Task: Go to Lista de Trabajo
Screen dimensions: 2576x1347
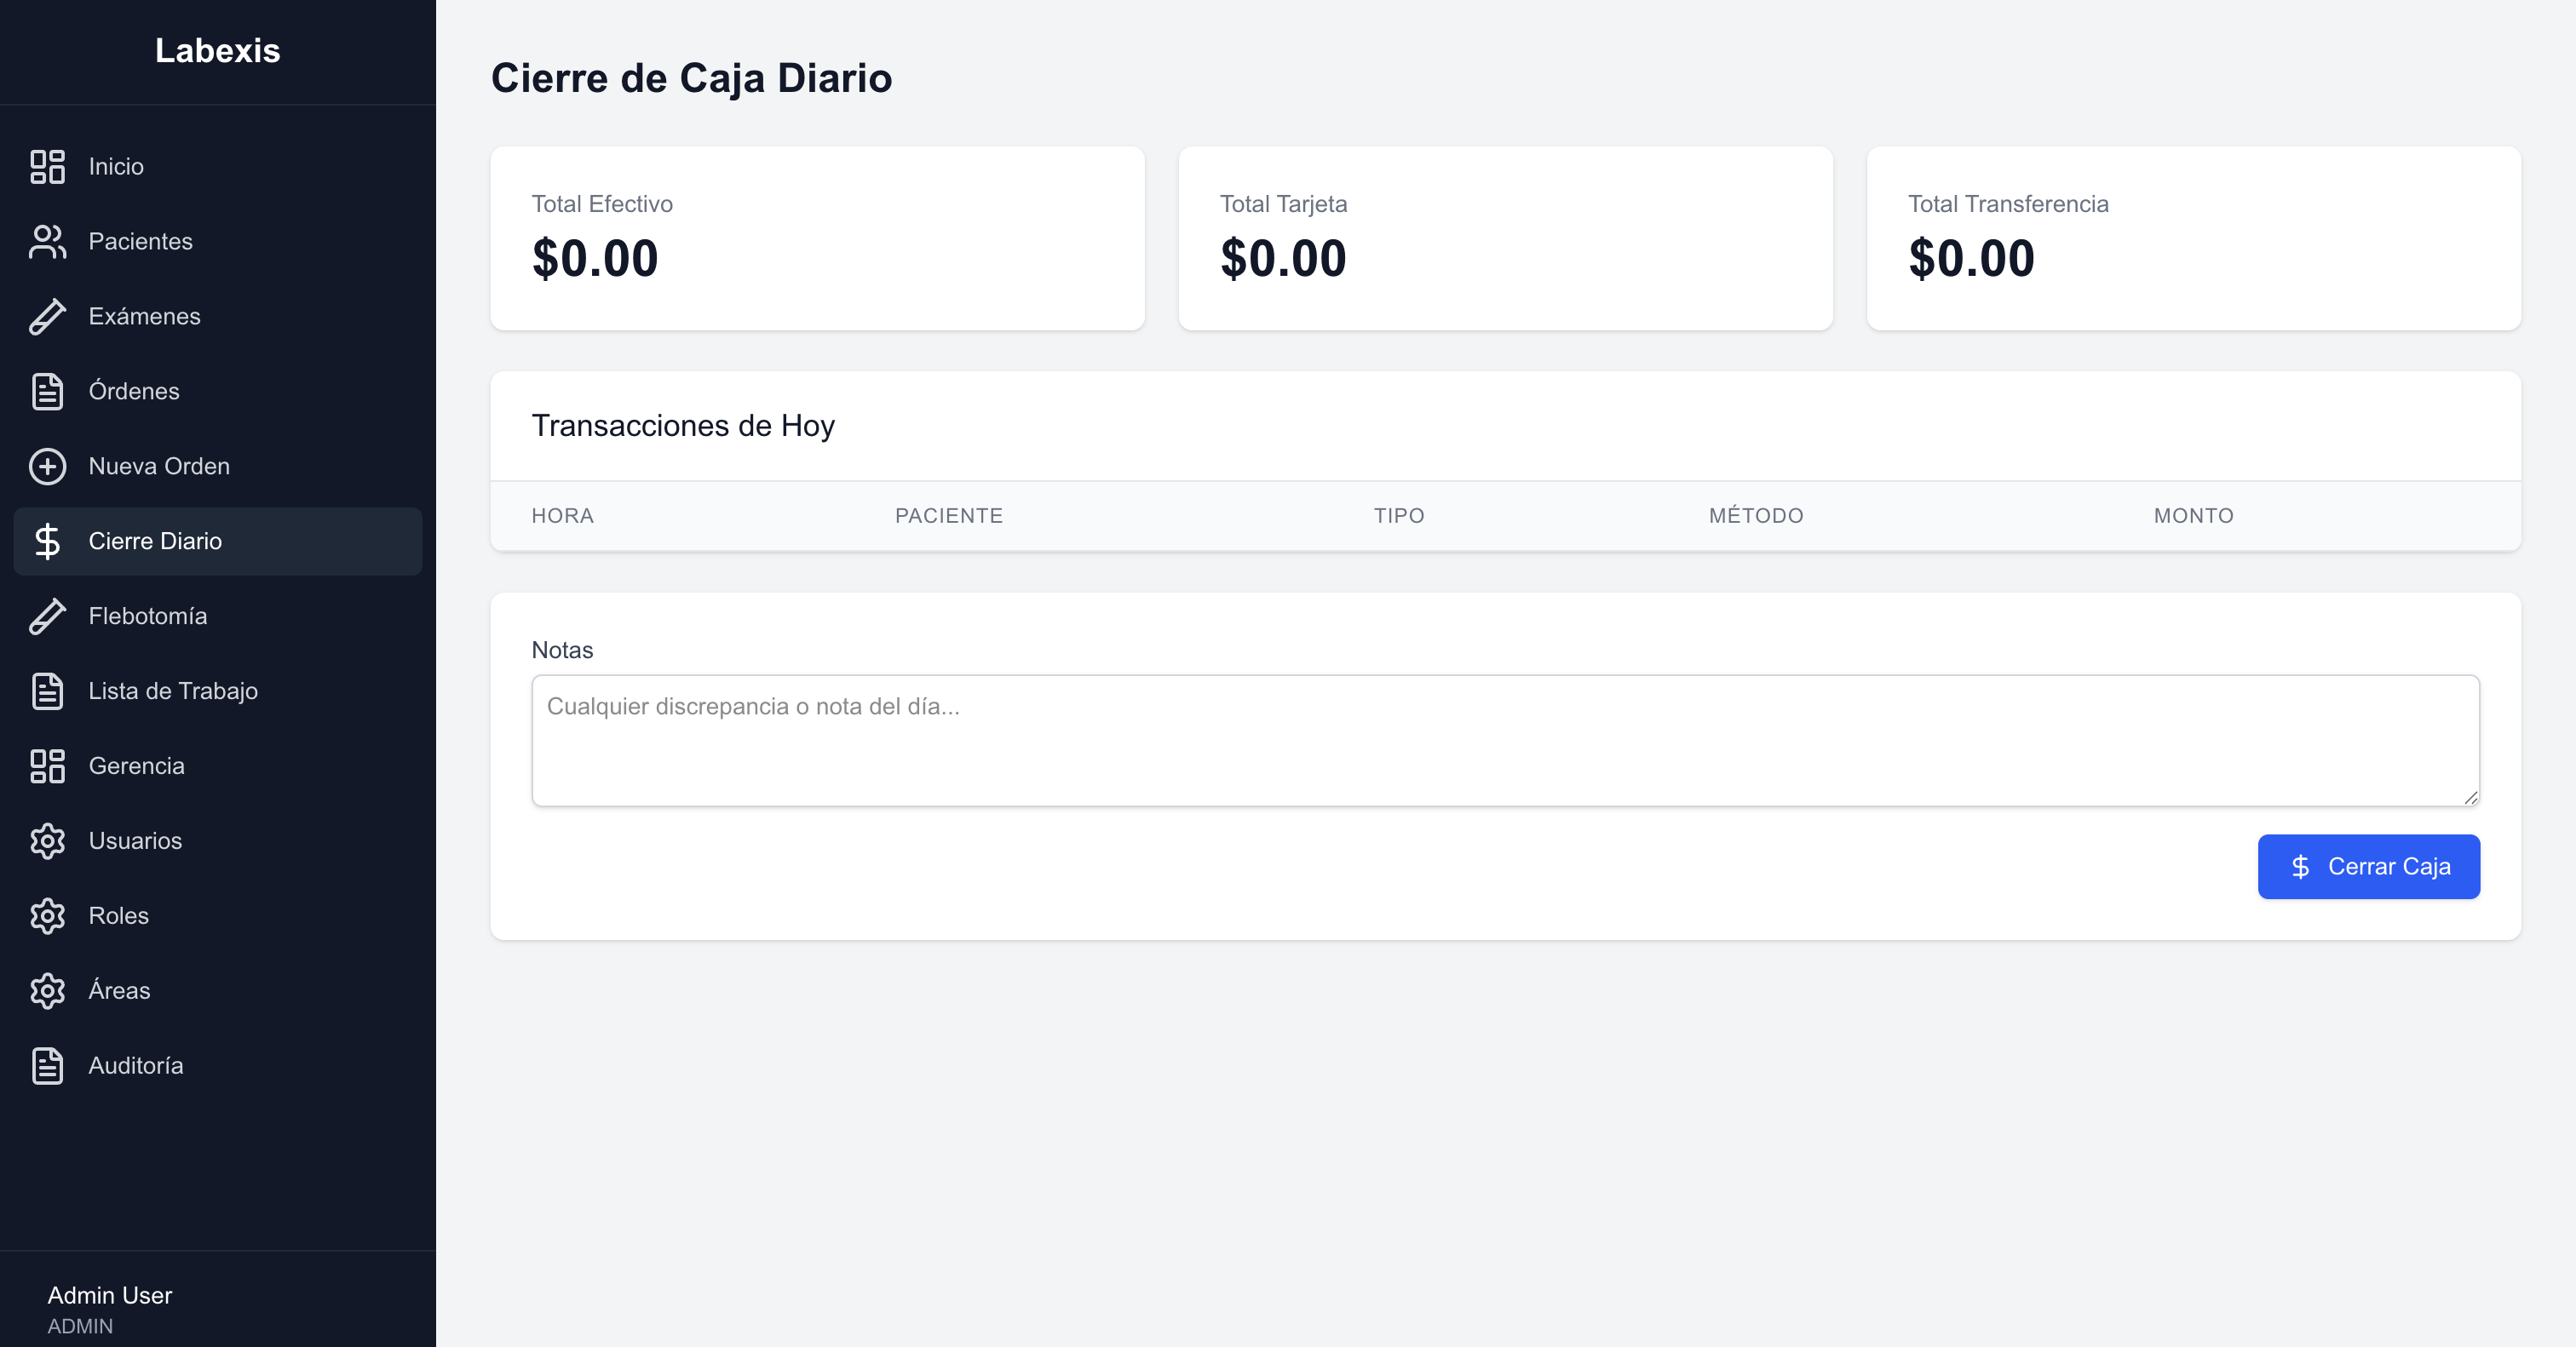Action: 173,691
